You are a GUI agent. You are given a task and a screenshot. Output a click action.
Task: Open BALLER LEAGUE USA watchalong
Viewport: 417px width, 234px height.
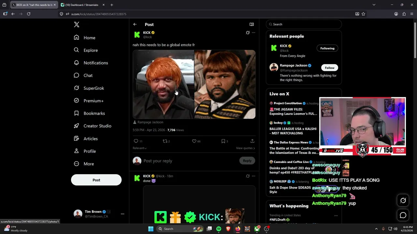pyautogui.click(x=293, y=131)
